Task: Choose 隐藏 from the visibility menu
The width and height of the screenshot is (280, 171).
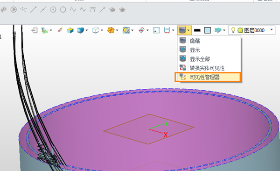Action: click(209, 41)
